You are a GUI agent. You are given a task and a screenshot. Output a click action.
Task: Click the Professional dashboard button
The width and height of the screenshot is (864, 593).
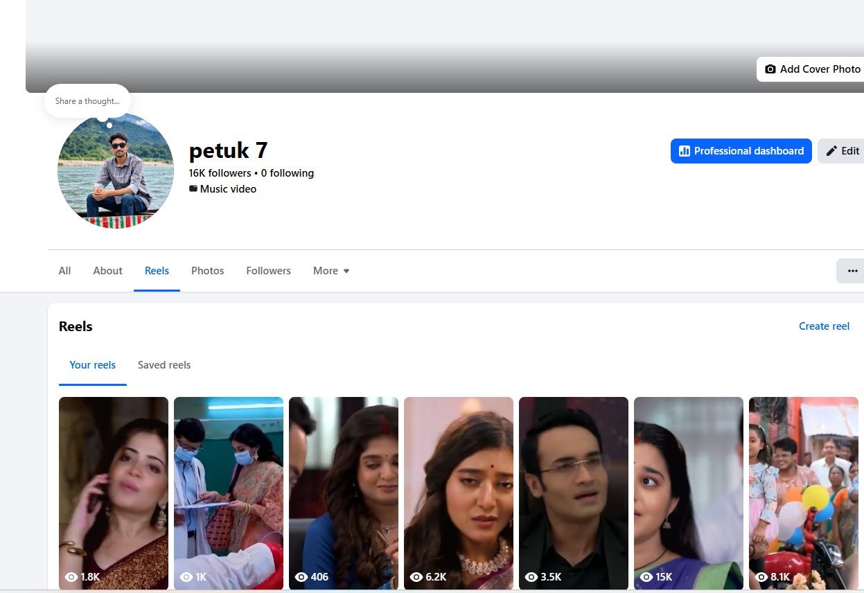741,151
